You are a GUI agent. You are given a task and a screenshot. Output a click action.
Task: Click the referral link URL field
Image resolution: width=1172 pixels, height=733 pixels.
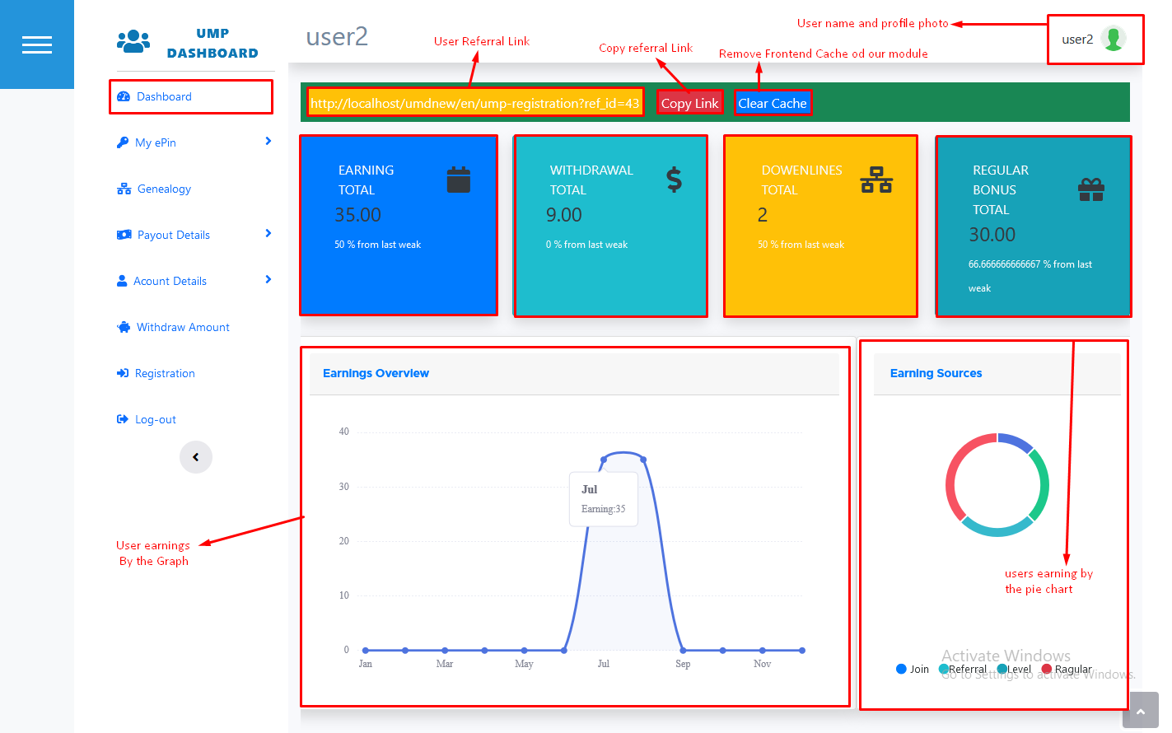(x=474, y=104)
